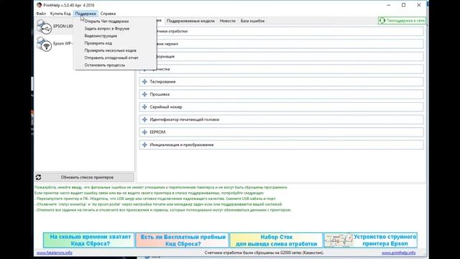Click the Прошивка section label
The width and height of the screenshot is (460, 259).
pyautogui.click(x=160, y=94)
